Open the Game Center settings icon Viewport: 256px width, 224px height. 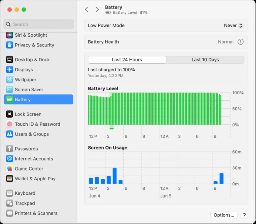9,169
